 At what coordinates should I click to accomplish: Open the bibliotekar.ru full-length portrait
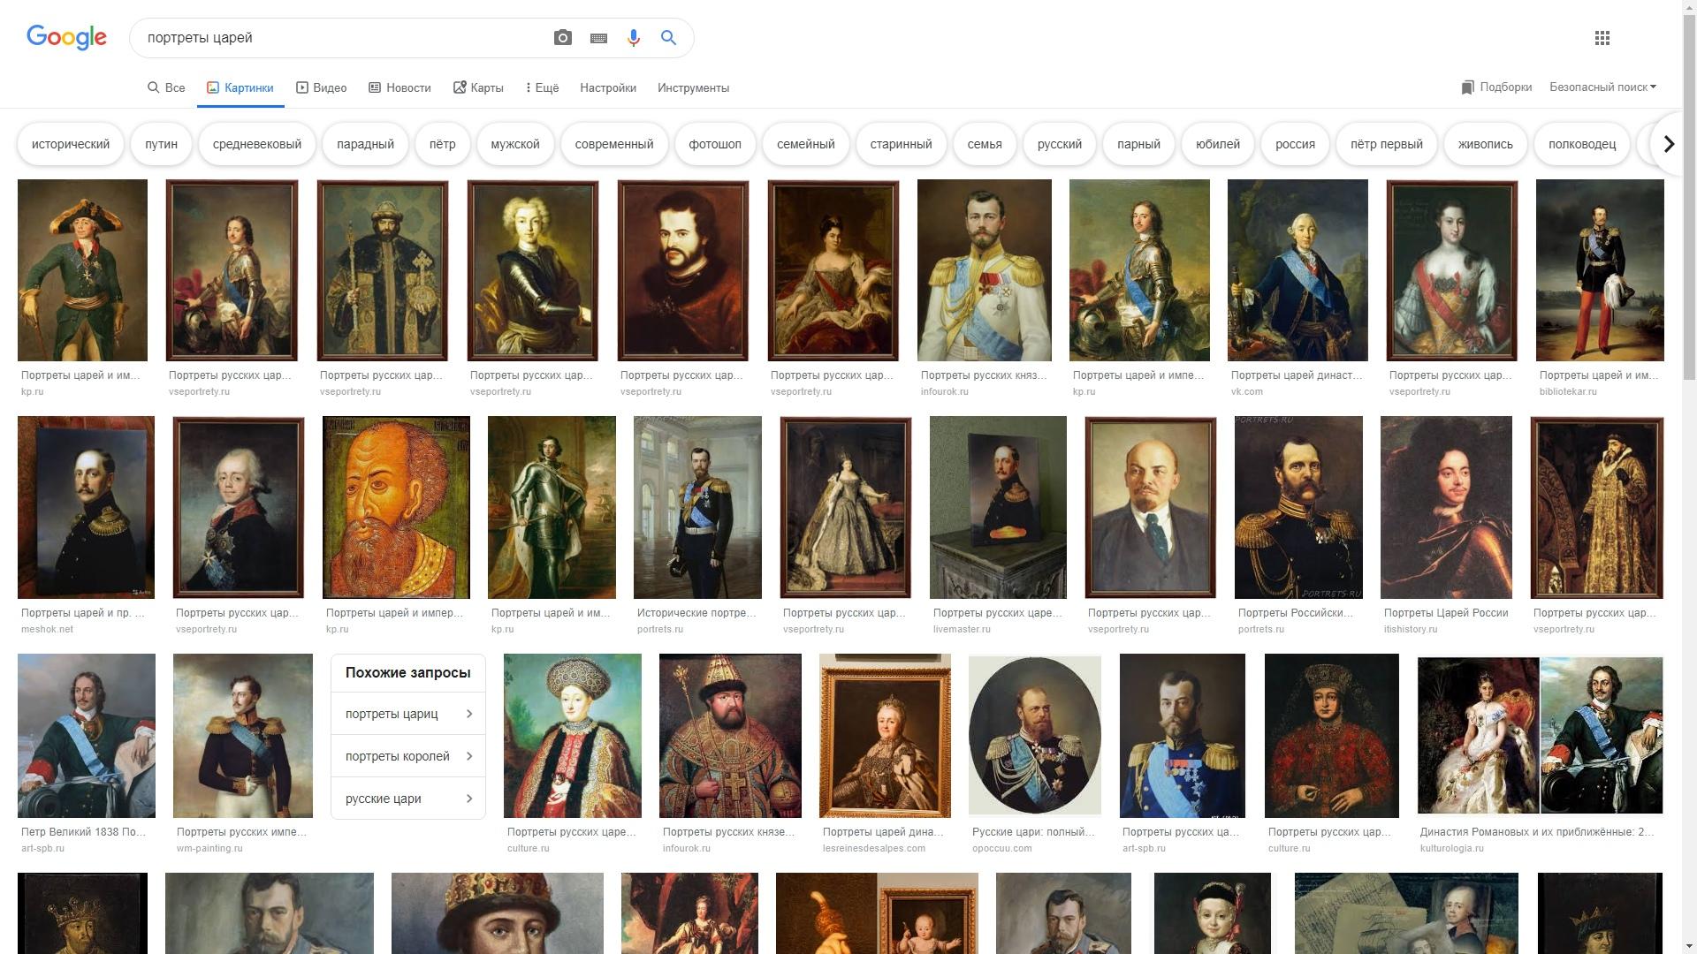coord(1600,270)
